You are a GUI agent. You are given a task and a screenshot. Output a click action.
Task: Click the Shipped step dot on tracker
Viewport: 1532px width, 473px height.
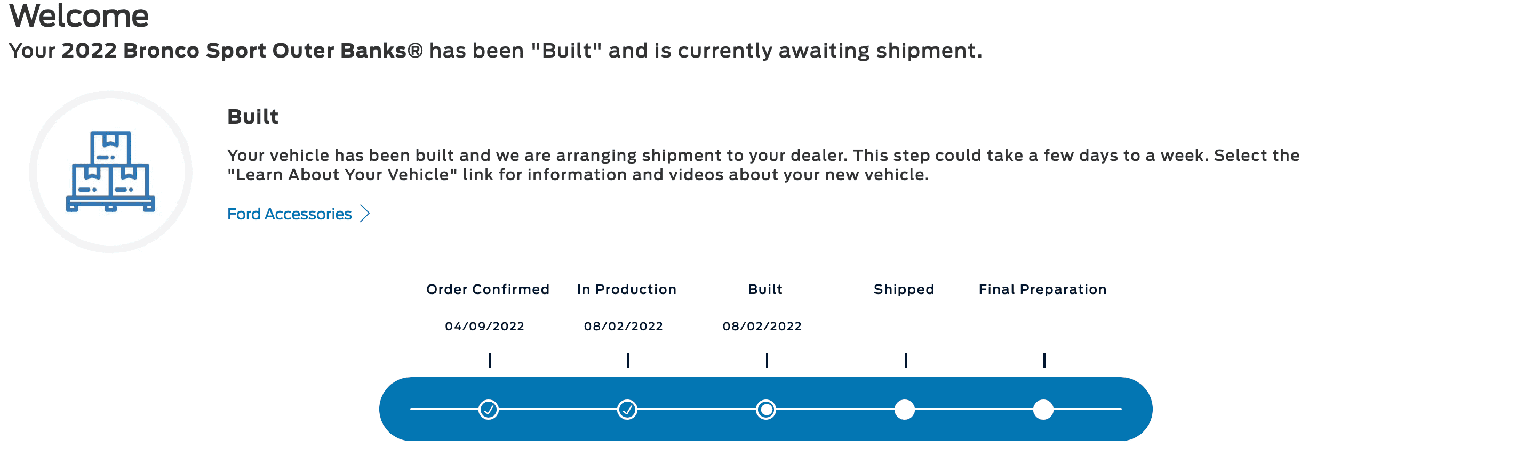coord(905,410)
